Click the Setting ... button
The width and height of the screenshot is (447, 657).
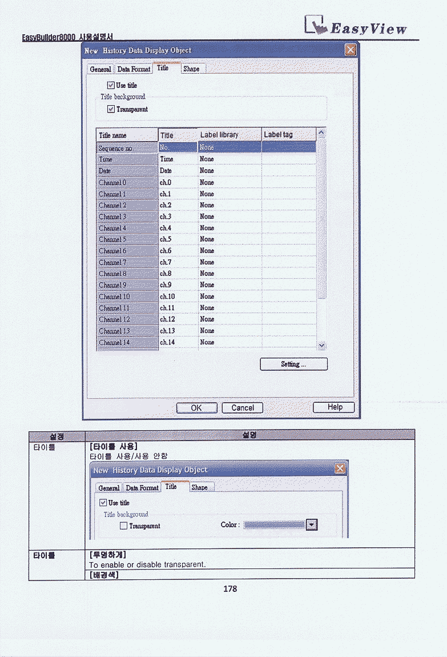[293, 364]
